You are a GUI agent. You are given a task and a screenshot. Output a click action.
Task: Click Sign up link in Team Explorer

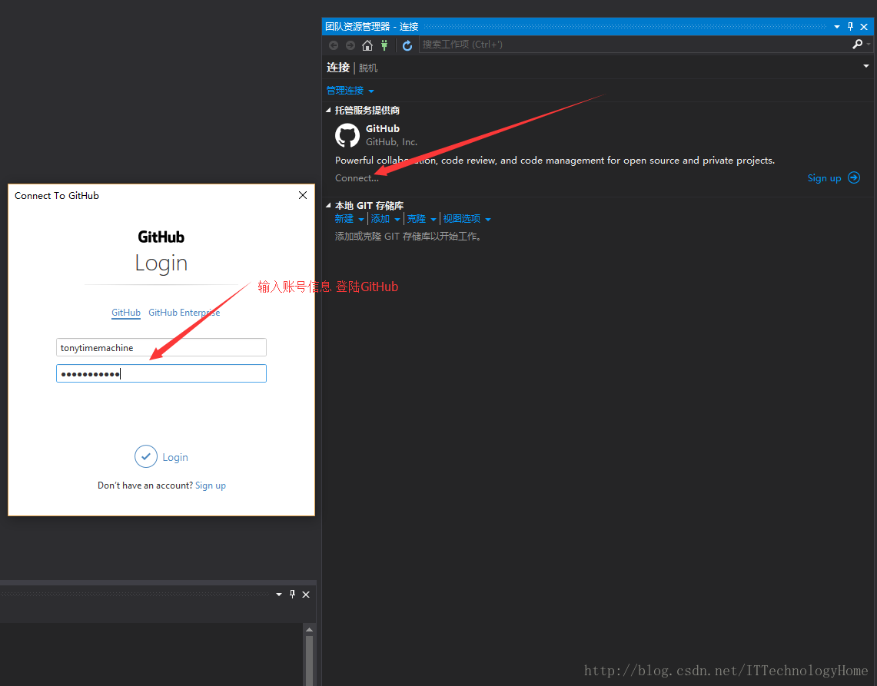coord(824,177)
